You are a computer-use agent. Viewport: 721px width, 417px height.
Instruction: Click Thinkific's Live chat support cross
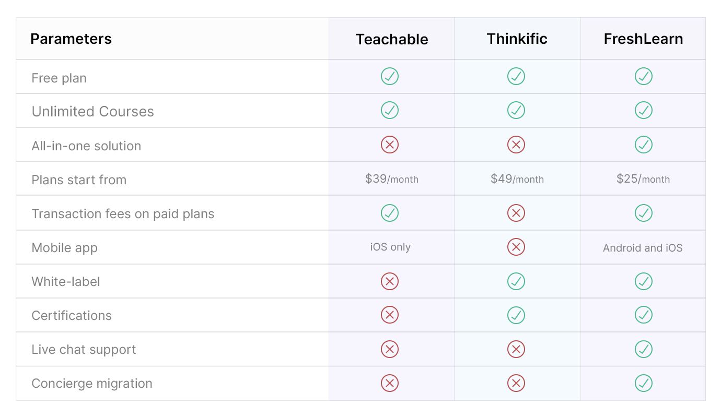[x=516, y=349]
